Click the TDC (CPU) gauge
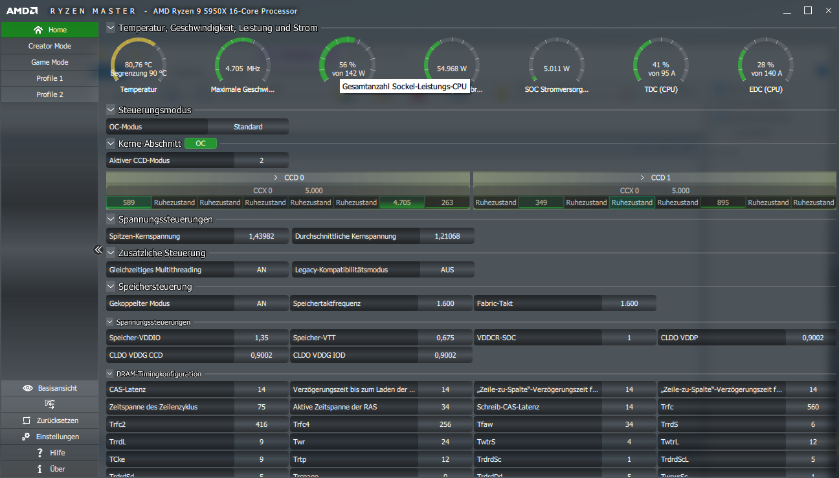The width and height of the screenshot is (839, 478). 660,65
